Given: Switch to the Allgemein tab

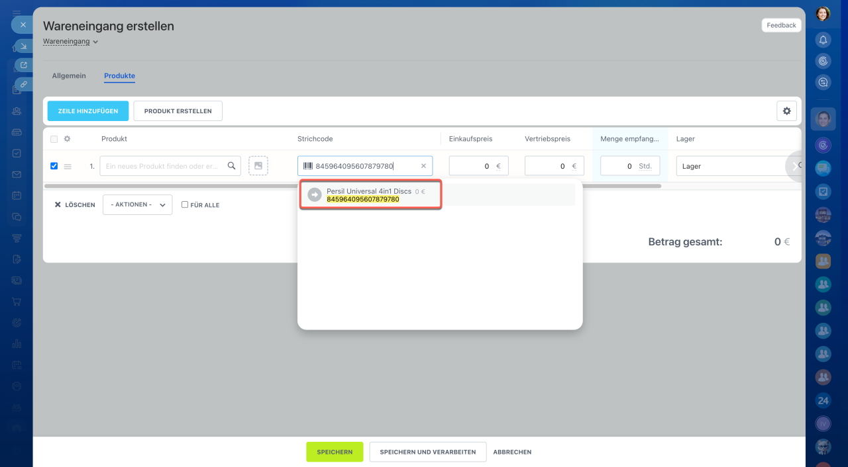Looking at the screenshot, I should pos(69,76).
